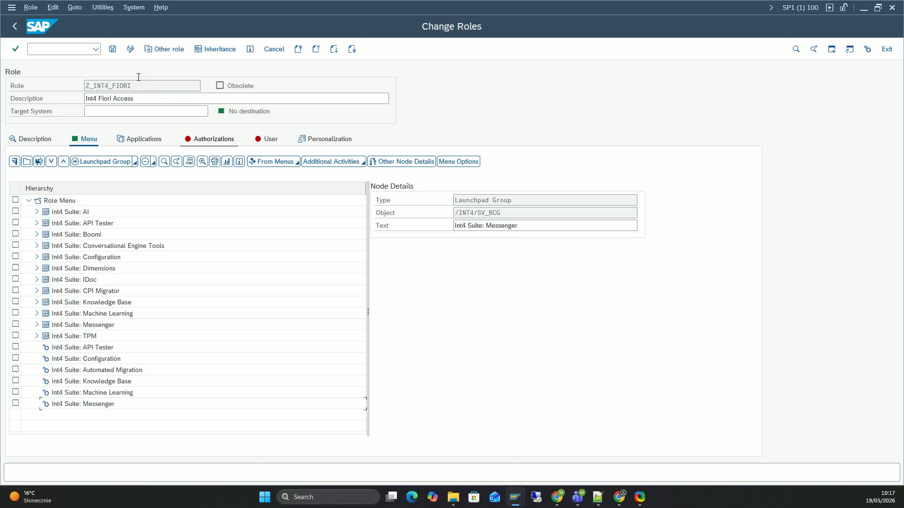Click the role Description input field
This screenshot has height=508, width=904.
pos(236,98)
